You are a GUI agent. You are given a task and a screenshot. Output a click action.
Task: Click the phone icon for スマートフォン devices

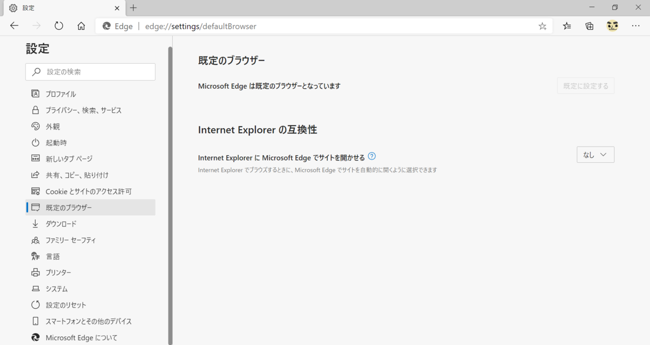point(35,321)
